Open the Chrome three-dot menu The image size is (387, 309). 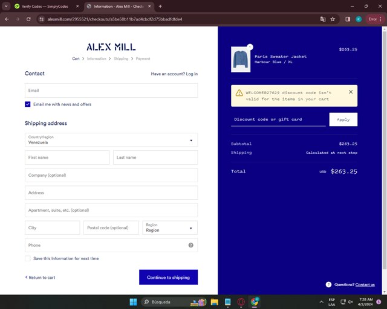pos(380,19)
